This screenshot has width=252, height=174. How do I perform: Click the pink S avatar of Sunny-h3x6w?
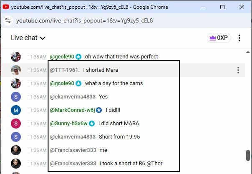click(16, 124)
